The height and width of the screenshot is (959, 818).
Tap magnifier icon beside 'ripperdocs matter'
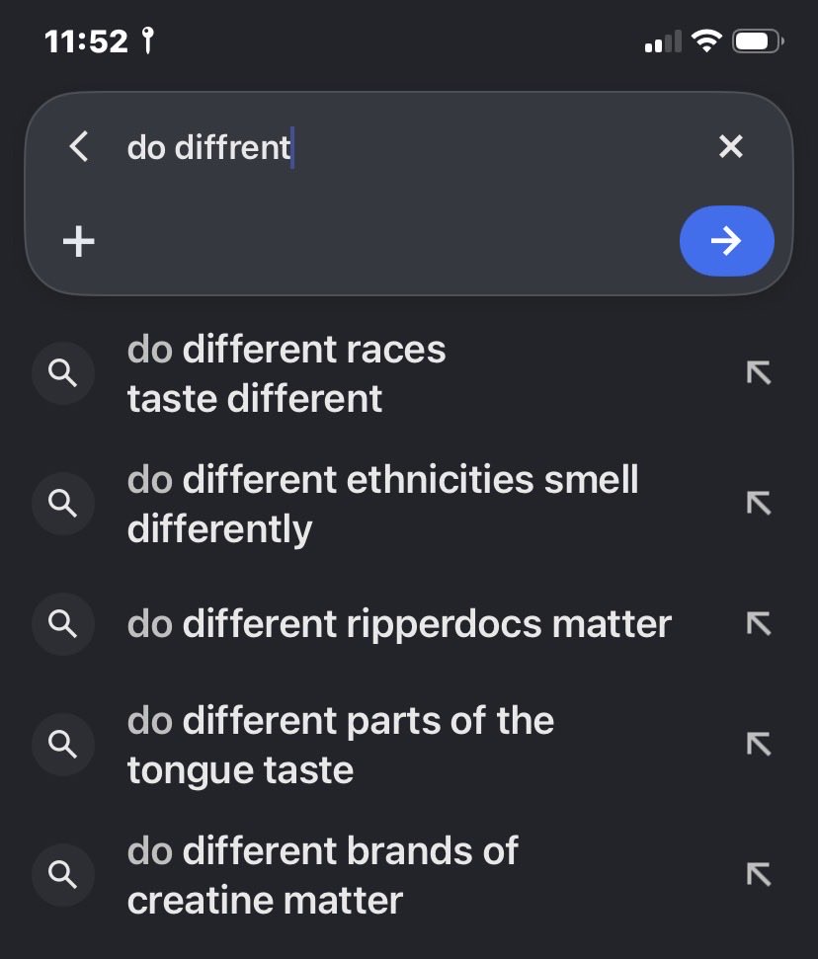[63, 624]
